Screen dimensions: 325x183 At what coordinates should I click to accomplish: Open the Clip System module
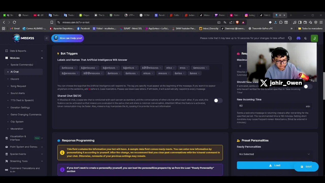(17, 122)
